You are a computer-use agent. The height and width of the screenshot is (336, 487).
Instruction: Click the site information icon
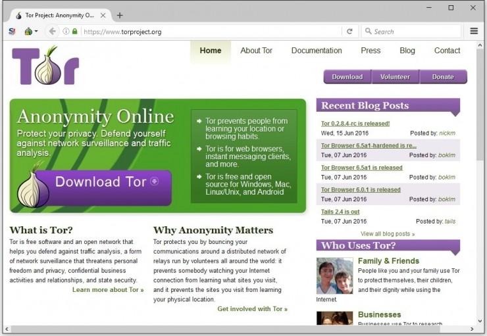(x=66, y=31)
